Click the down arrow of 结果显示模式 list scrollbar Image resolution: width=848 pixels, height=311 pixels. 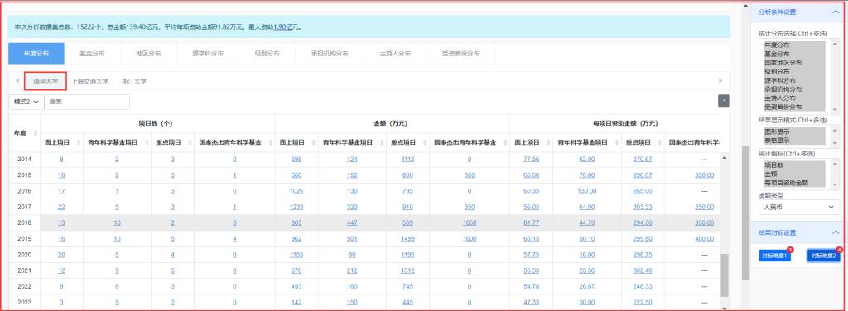point(835,142)
